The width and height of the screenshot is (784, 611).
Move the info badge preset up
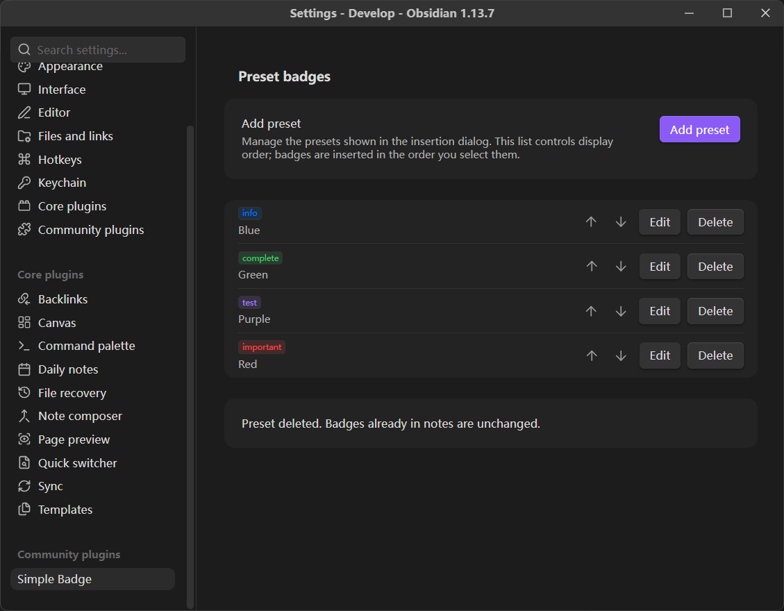(591, 221)
